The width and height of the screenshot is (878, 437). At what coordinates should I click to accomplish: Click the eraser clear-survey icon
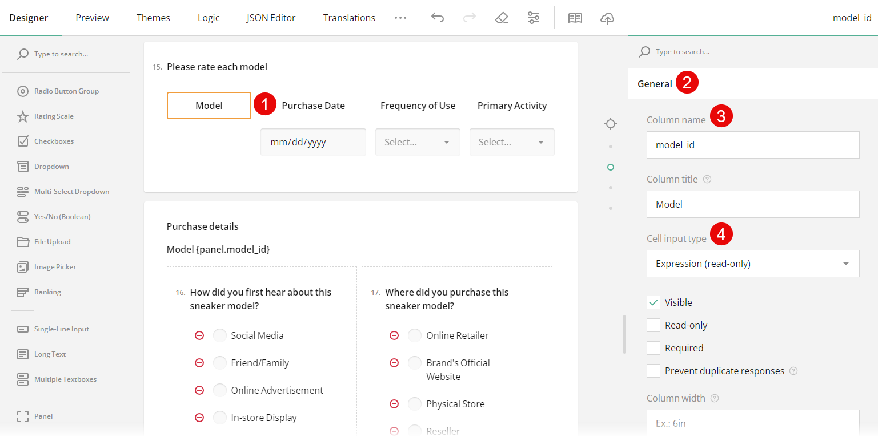click(x=502, y=18)
